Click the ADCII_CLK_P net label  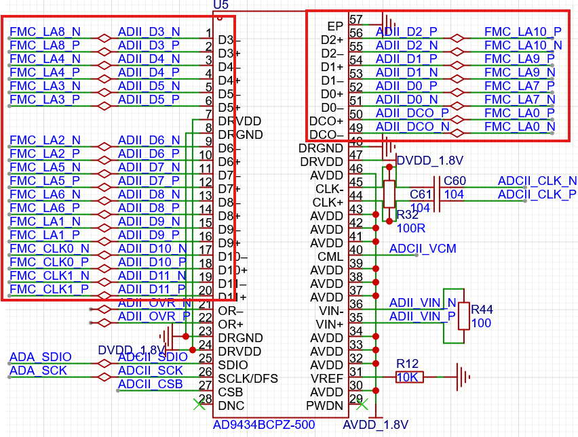pyautogui.click(x=537, y=194)
